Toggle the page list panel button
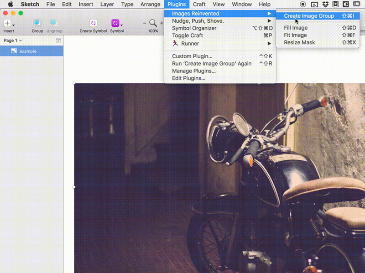This screenshot has width=365, height=273. click(x=58, y=41)
